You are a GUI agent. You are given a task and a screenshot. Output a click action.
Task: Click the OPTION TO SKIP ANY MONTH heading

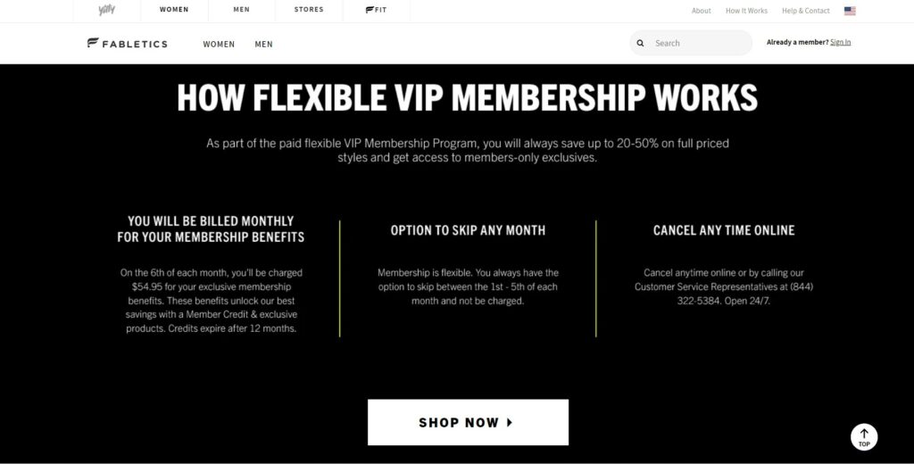[x=468, y=230]
